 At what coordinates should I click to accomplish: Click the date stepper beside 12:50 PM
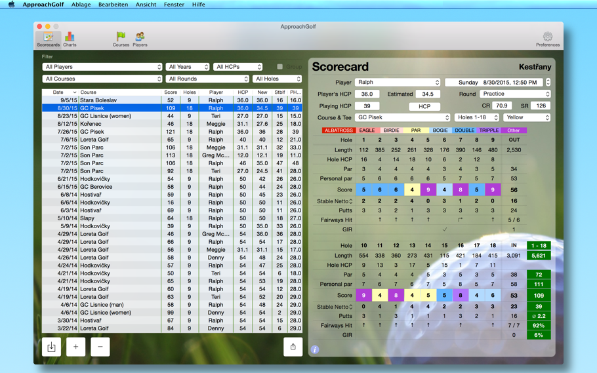pyautogui.click(x=548, y=82)
